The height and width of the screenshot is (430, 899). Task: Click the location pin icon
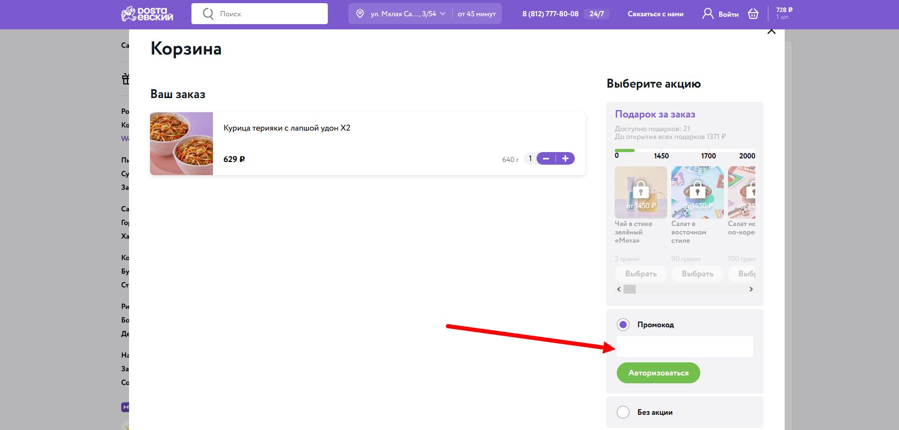(x=360, y=14)
